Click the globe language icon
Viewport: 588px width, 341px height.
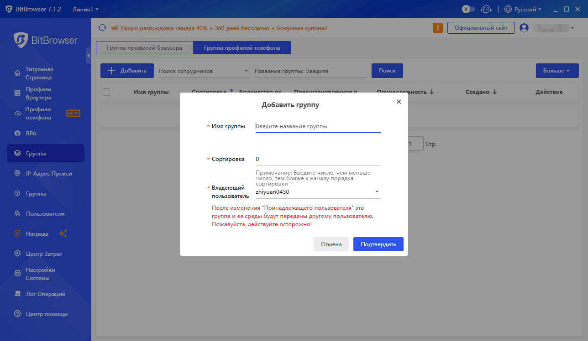click(x=508, y=9)
